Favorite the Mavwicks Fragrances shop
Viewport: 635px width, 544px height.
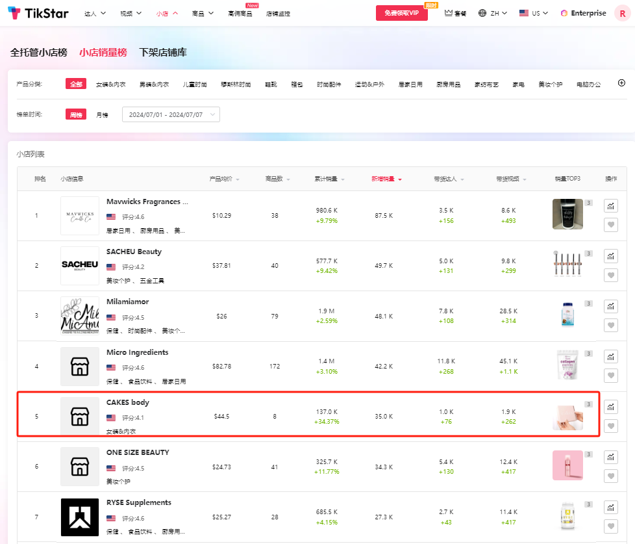[611, 225]
